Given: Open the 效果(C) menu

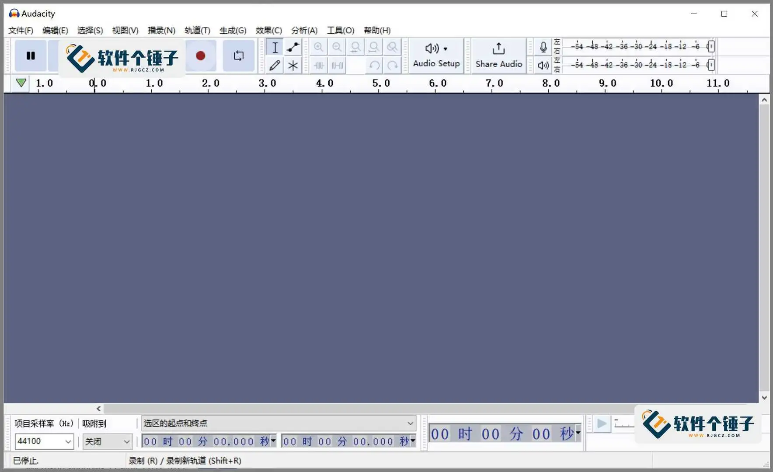Looking at the screenshot, I should [268, 30].
